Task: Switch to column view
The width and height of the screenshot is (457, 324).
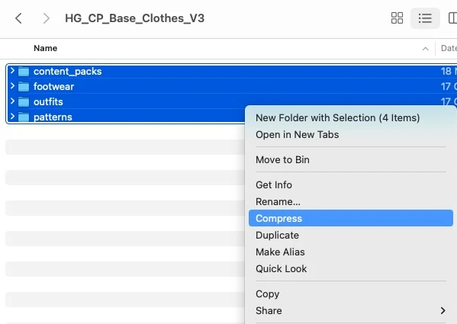Action: (452, 18)
